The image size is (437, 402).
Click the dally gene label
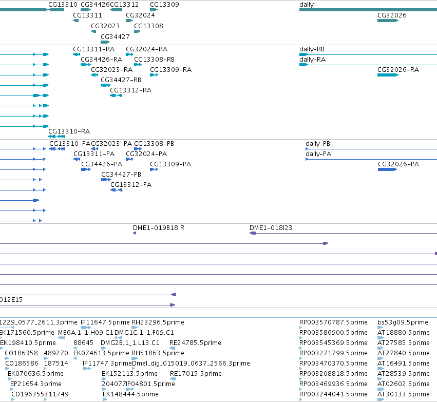pyautogui.click(x=307, y=5)
